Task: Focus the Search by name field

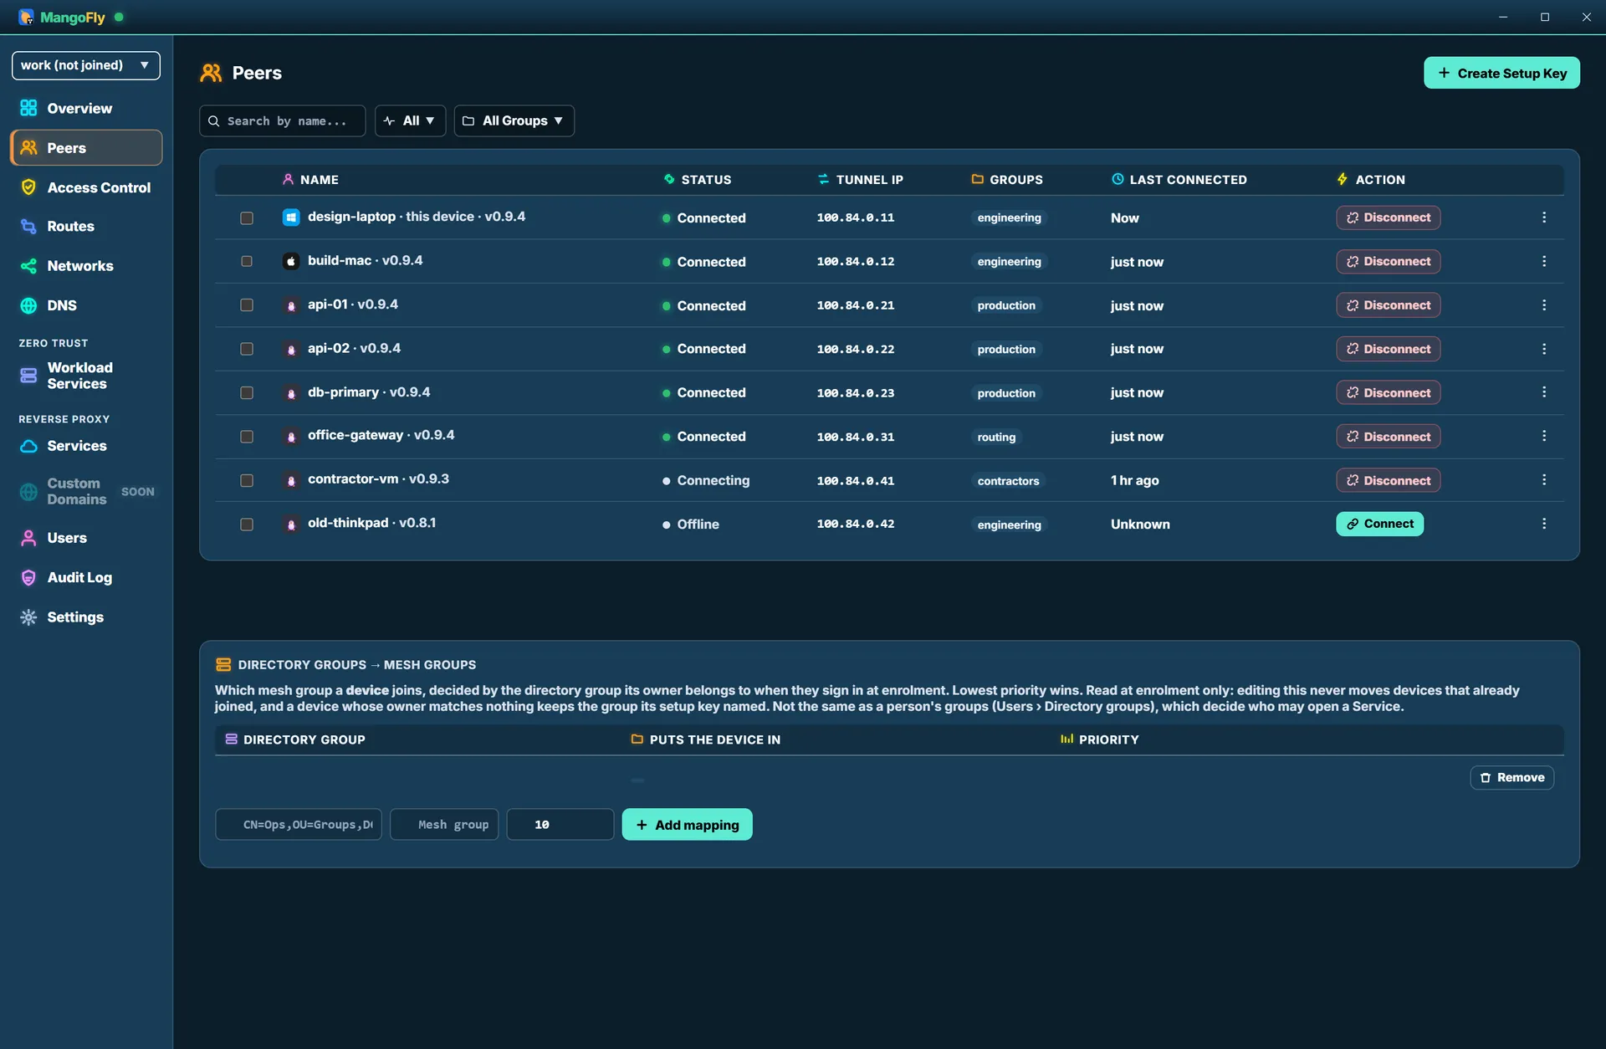Action: (283, 120)
